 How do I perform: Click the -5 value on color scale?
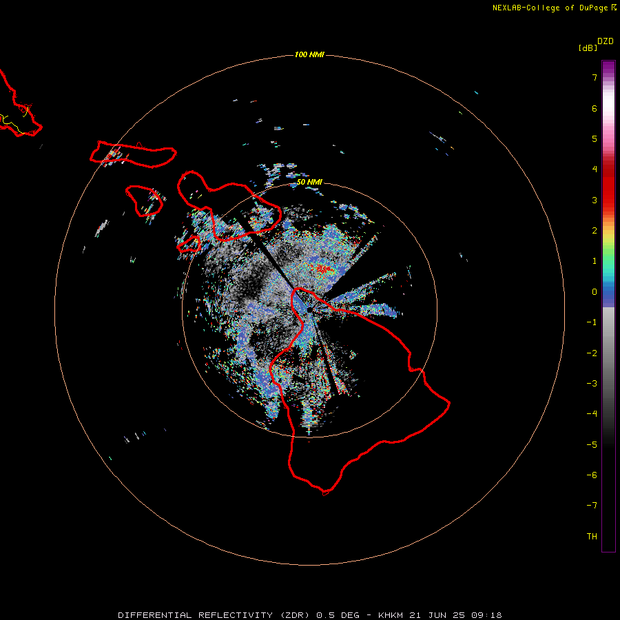pos(592,445)
